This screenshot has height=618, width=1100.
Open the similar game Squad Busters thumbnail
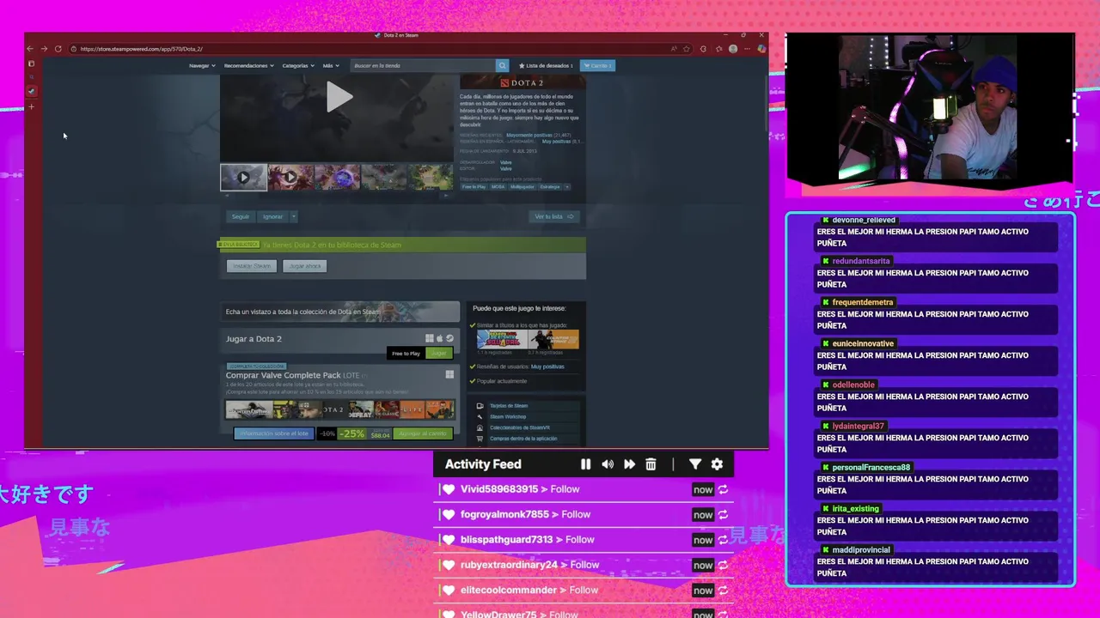[x=501, y=339]
